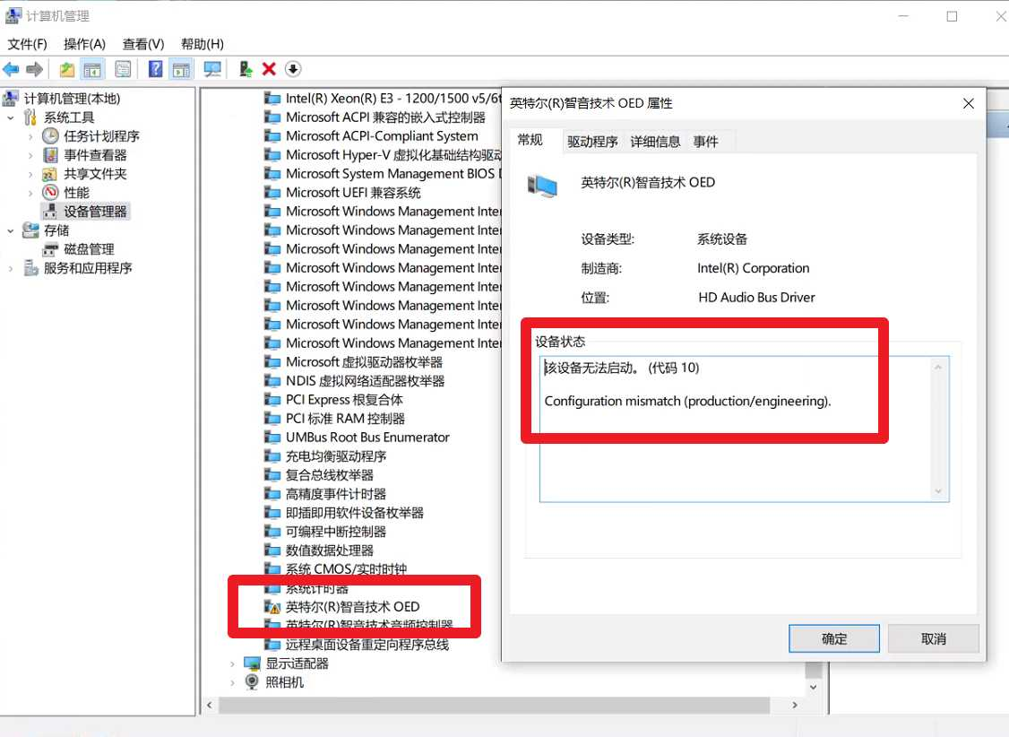
Task: Uninstall device using the red X icon
Action: pos(269,69)
